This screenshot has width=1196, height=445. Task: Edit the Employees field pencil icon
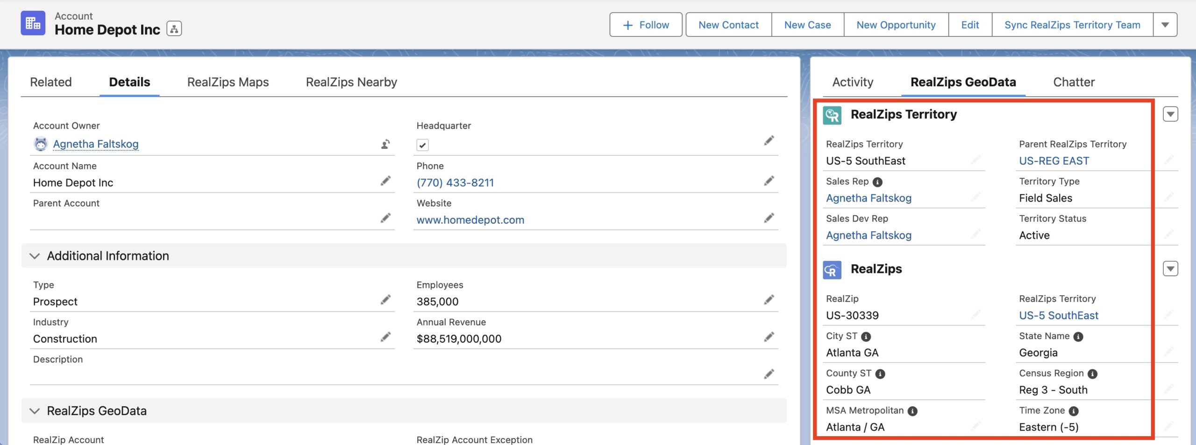(769, 299)
